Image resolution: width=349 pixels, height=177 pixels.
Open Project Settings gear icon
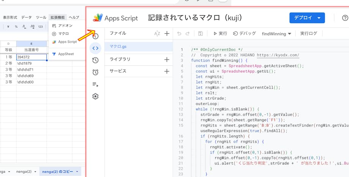click(x=95, y=96)
